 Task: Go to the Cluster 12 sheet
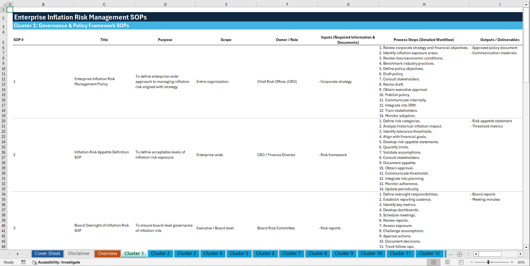point(429,253)
